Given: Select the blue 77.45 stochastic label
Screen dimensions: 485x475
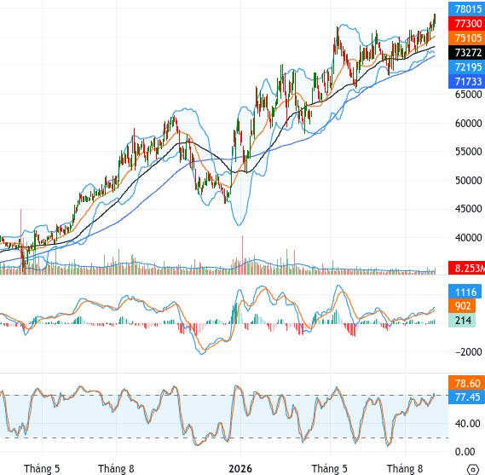Looking at the screenshot, I should click(467, 397).
